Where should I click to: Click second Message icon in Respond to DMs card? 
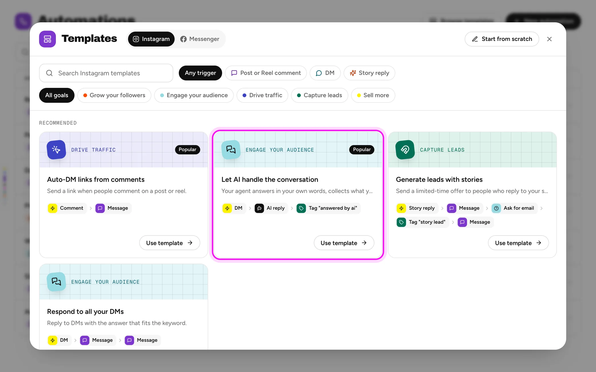[129, 340]
